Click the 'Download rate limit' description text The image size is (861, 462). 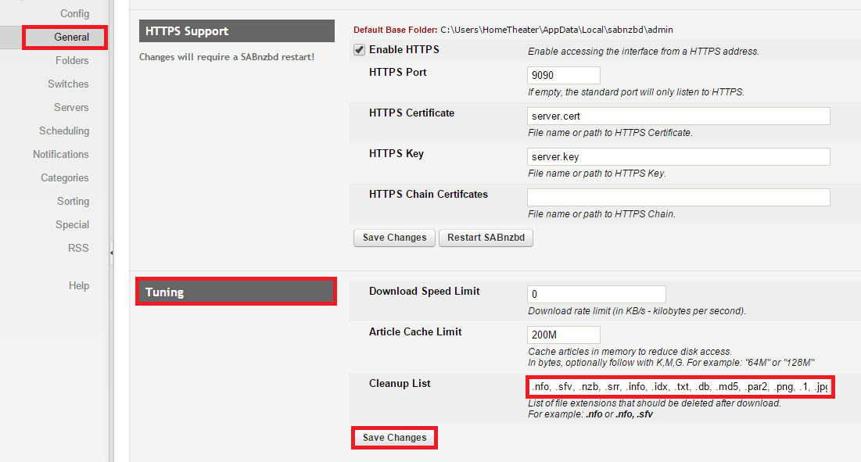[x=637, y=311]
